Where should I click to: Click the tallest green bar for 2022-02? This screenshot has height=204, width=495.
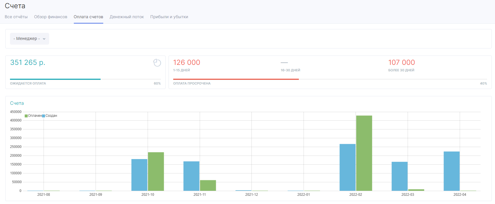click(364, 153)
